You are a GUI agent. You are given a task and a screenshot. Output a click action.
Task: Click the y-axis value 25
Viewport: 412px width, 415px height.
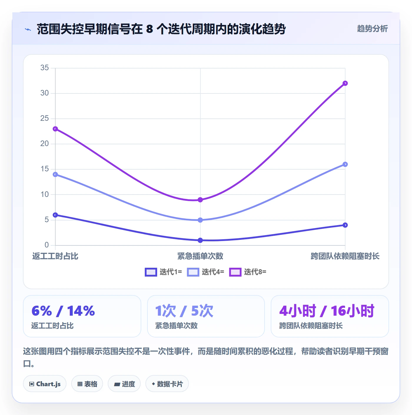(45, 118)
